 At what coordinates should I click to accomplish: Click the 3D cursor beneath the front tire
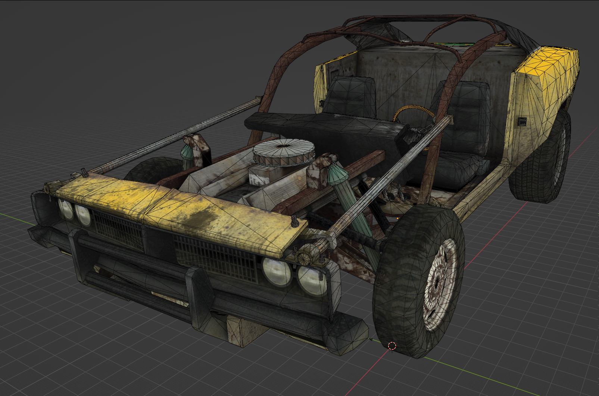[392, 346]
